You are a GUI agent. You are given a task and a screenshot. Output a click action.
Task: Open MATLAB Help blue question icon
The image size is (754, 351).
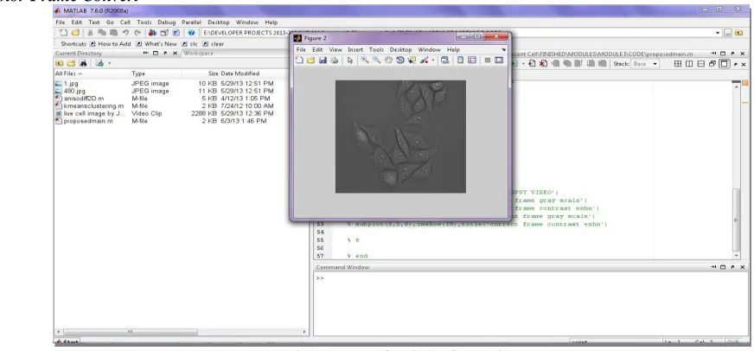tap(191, 33)
